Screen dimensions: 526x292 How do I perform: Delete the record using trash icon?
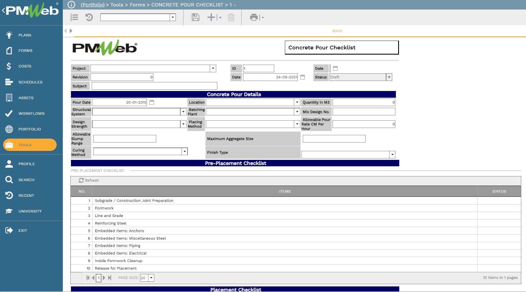231,17
